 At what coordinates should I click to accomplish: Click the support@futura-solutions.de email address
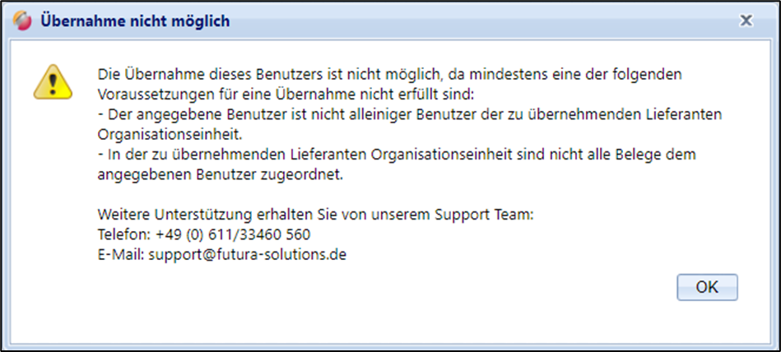click(x=246, y=254)
